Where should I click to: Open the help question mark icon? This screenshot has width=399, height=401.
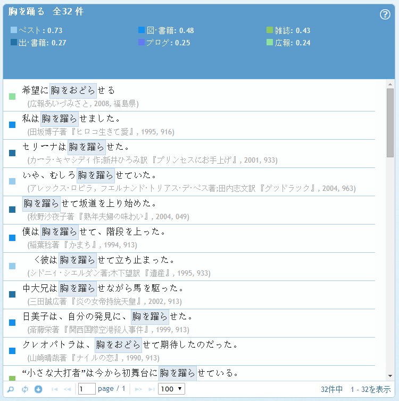385,14
